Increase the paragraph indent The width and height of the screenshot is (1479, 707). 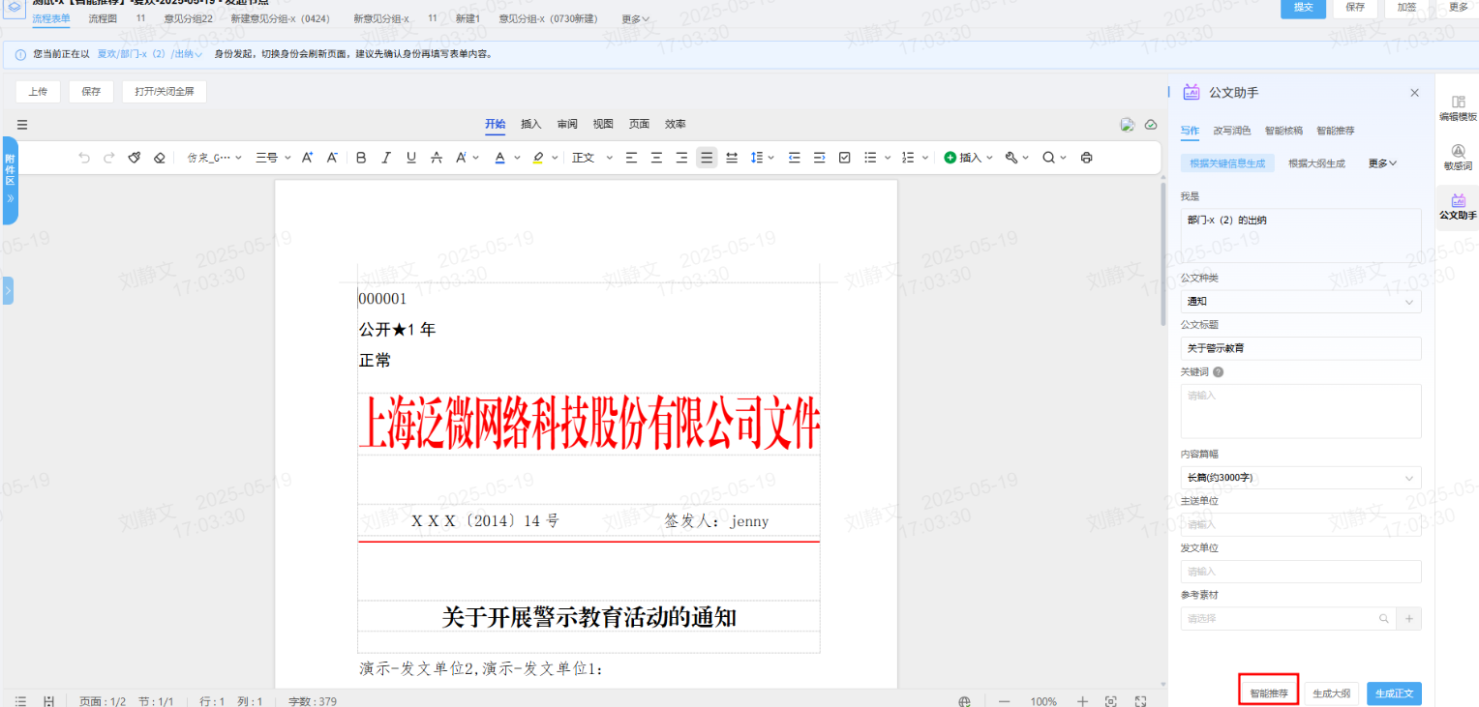[x=820, y=158]
